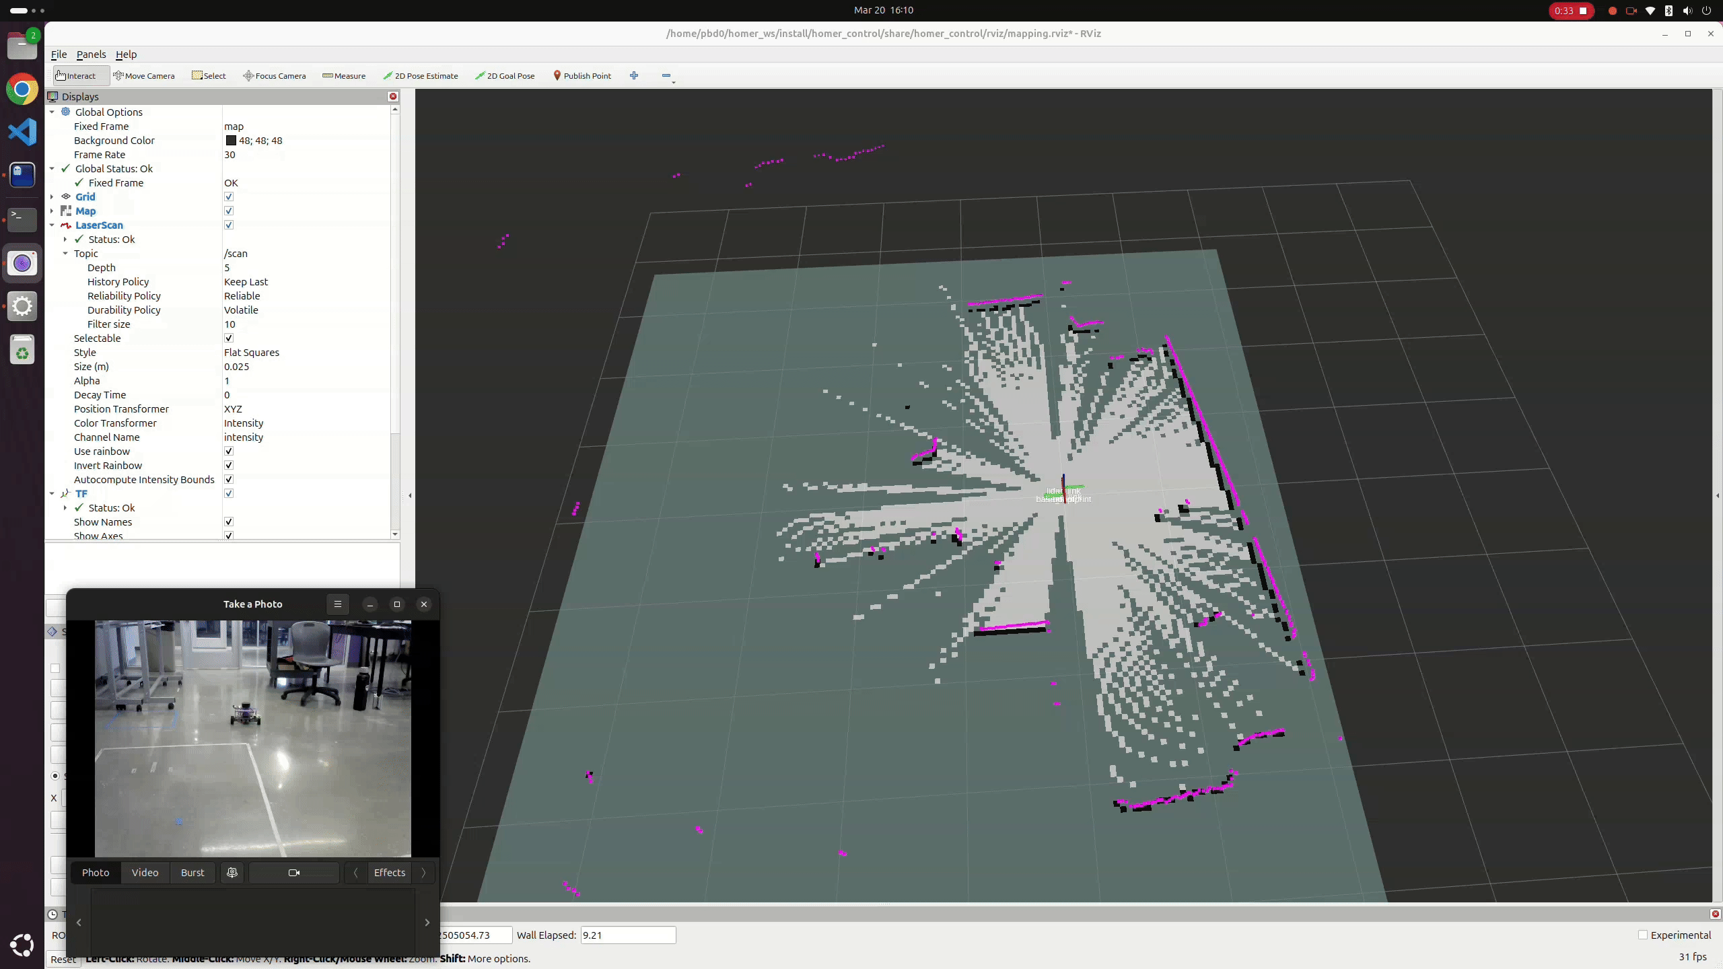Screen dimensions: 1723x969
Task: Click the Style value 'Flat Squares'
Action: pos(251,353)
